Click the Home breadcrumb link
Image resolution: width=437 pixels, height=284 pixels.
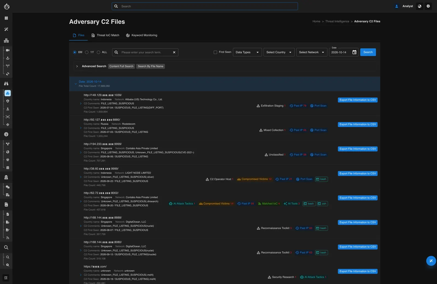pos(316,21)
